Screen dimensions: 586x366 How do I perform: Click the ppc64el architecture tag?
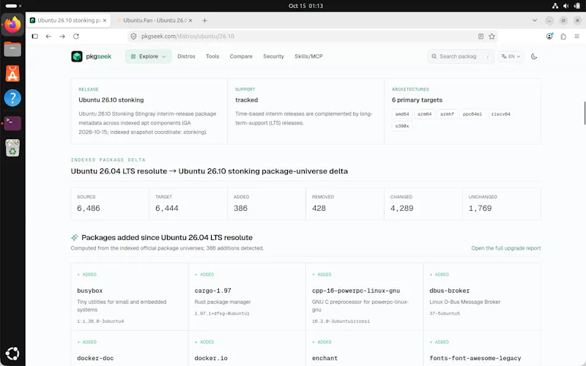click(x=472, y=114)
